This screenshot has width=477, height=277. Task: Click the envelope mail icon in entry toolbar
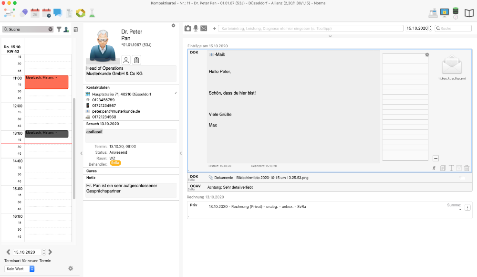click(204, 29)
